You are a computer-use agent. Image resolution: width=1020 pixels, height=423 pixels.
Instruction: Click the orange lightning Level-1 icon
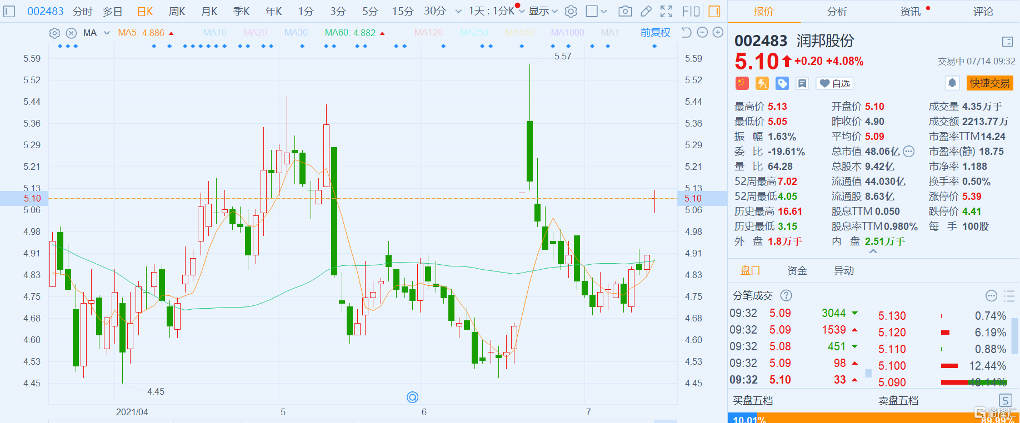click(762, 83)
